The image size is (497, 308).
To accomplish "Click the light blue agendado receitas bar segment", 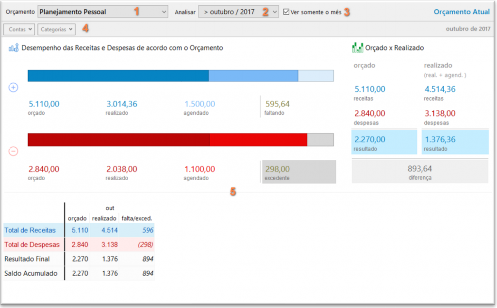I will [253, 76].
